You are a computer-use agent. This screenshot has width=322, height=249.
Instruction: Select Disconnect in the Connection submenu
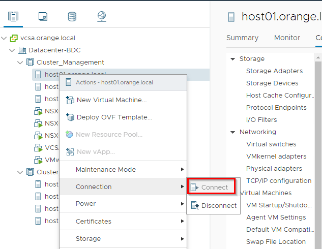click(x=219, y=206)
